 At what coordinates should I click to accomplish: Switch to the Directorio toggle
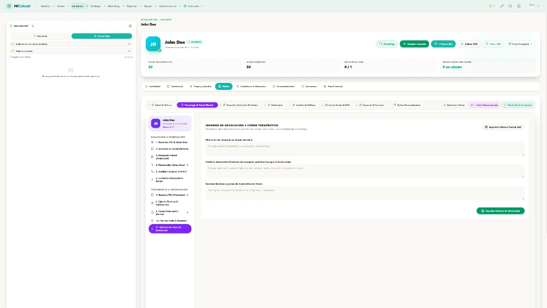point(41,36)
